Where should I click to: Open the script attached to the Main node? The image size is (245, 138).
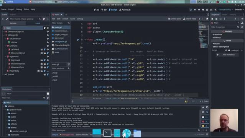point(44,28)
